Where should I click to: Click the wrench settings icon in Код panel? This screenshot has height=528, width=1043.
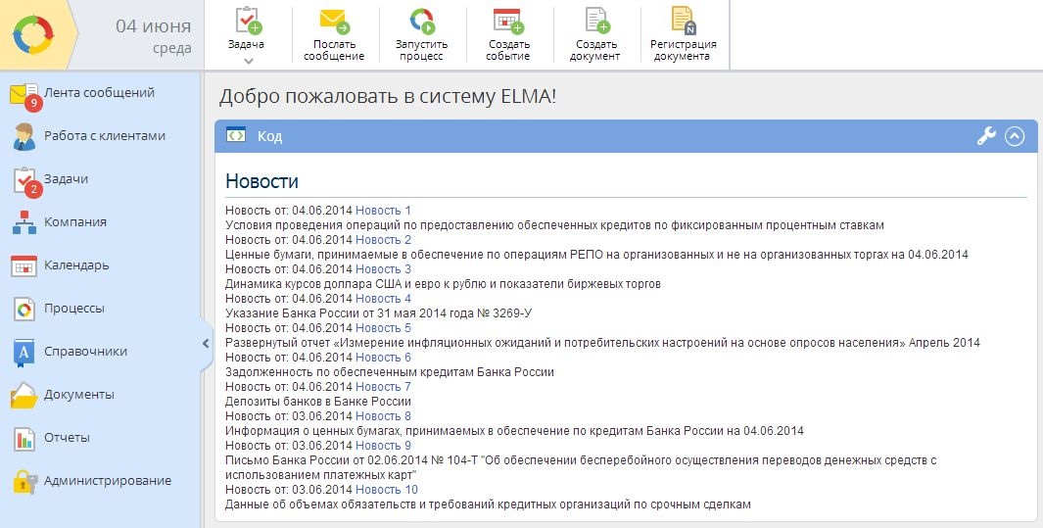pos(986,136)
